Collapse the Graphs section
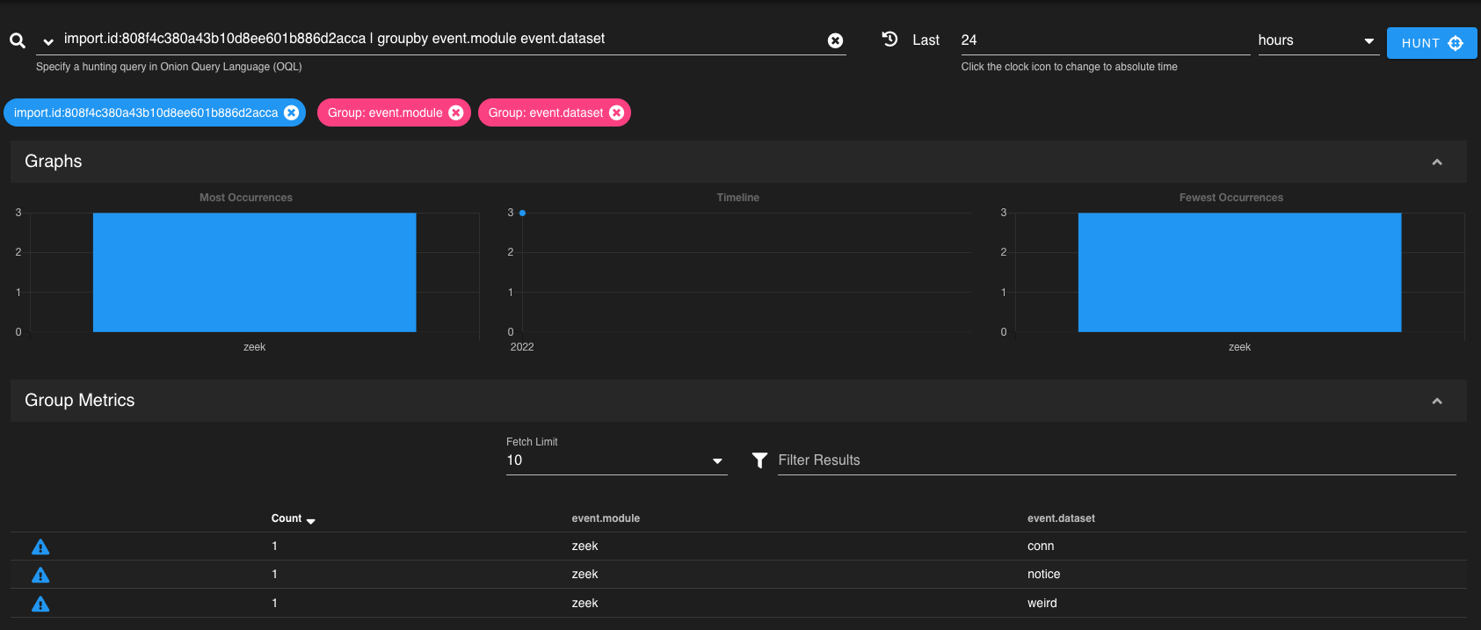Screen dimensions: 1481x630 pos(1437,162)
